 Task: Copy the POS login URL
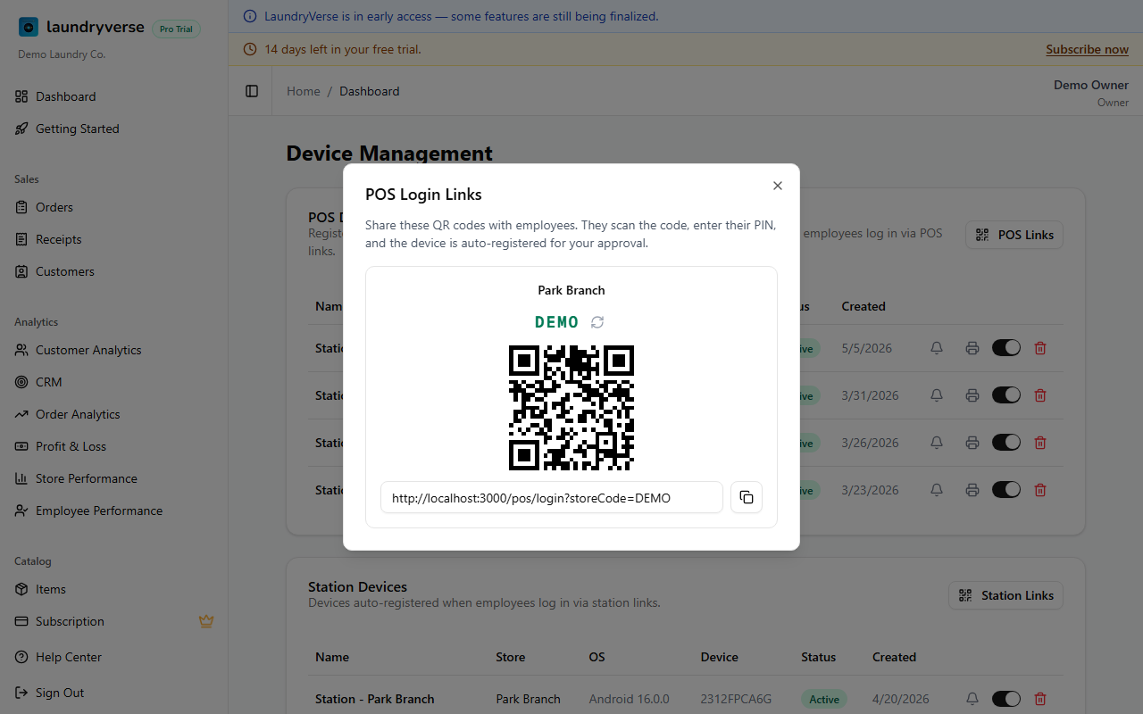point(747,498)
